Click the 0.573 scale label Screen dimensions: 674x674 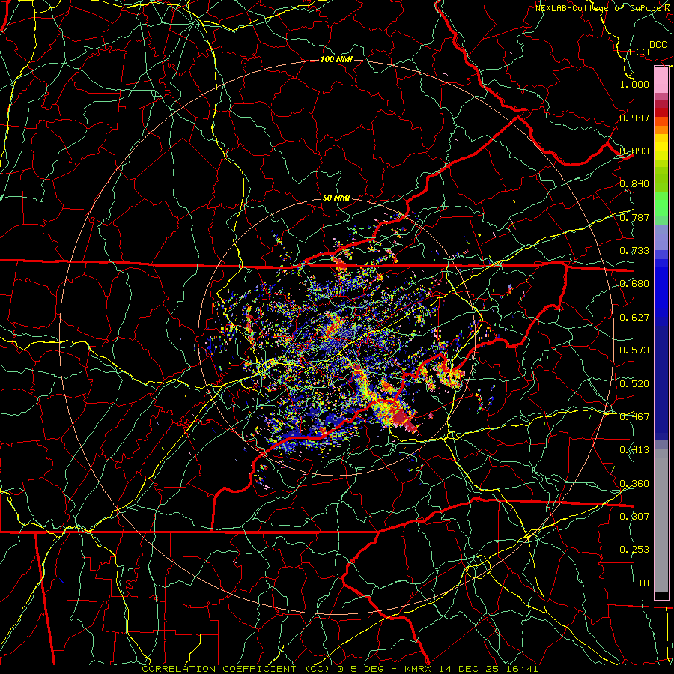pos(634,350)
